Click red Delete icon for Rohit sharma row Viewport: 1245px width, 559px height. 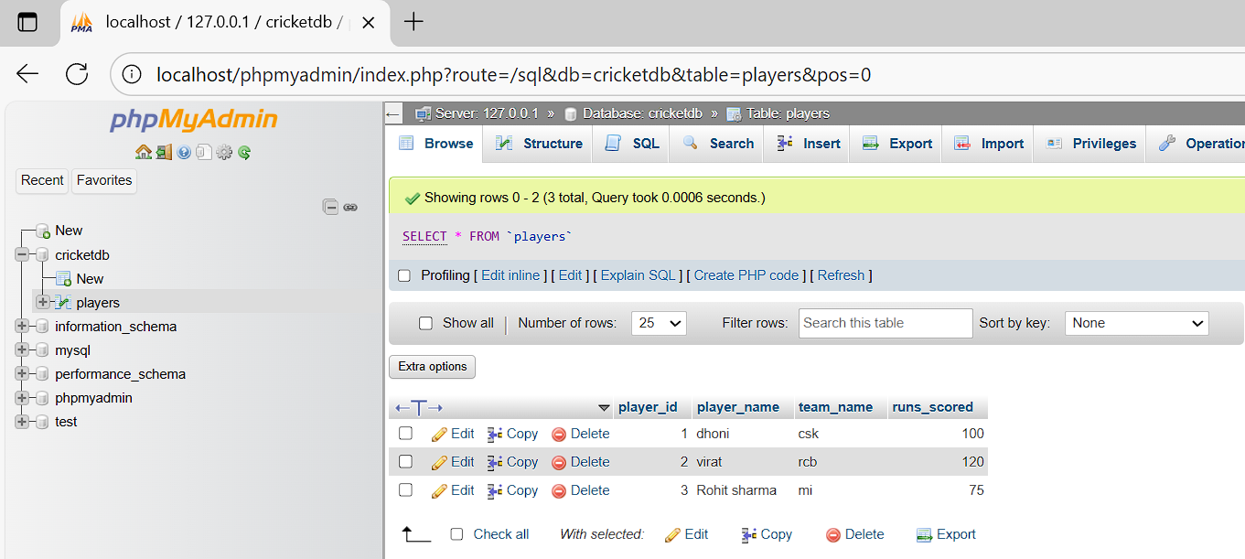pyautogui.click(x=559, y=491)
